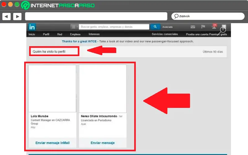Image resolution: width=248 pixels, height=155 pixels.
Task: Open the Red menu
Action: (60, 34)
